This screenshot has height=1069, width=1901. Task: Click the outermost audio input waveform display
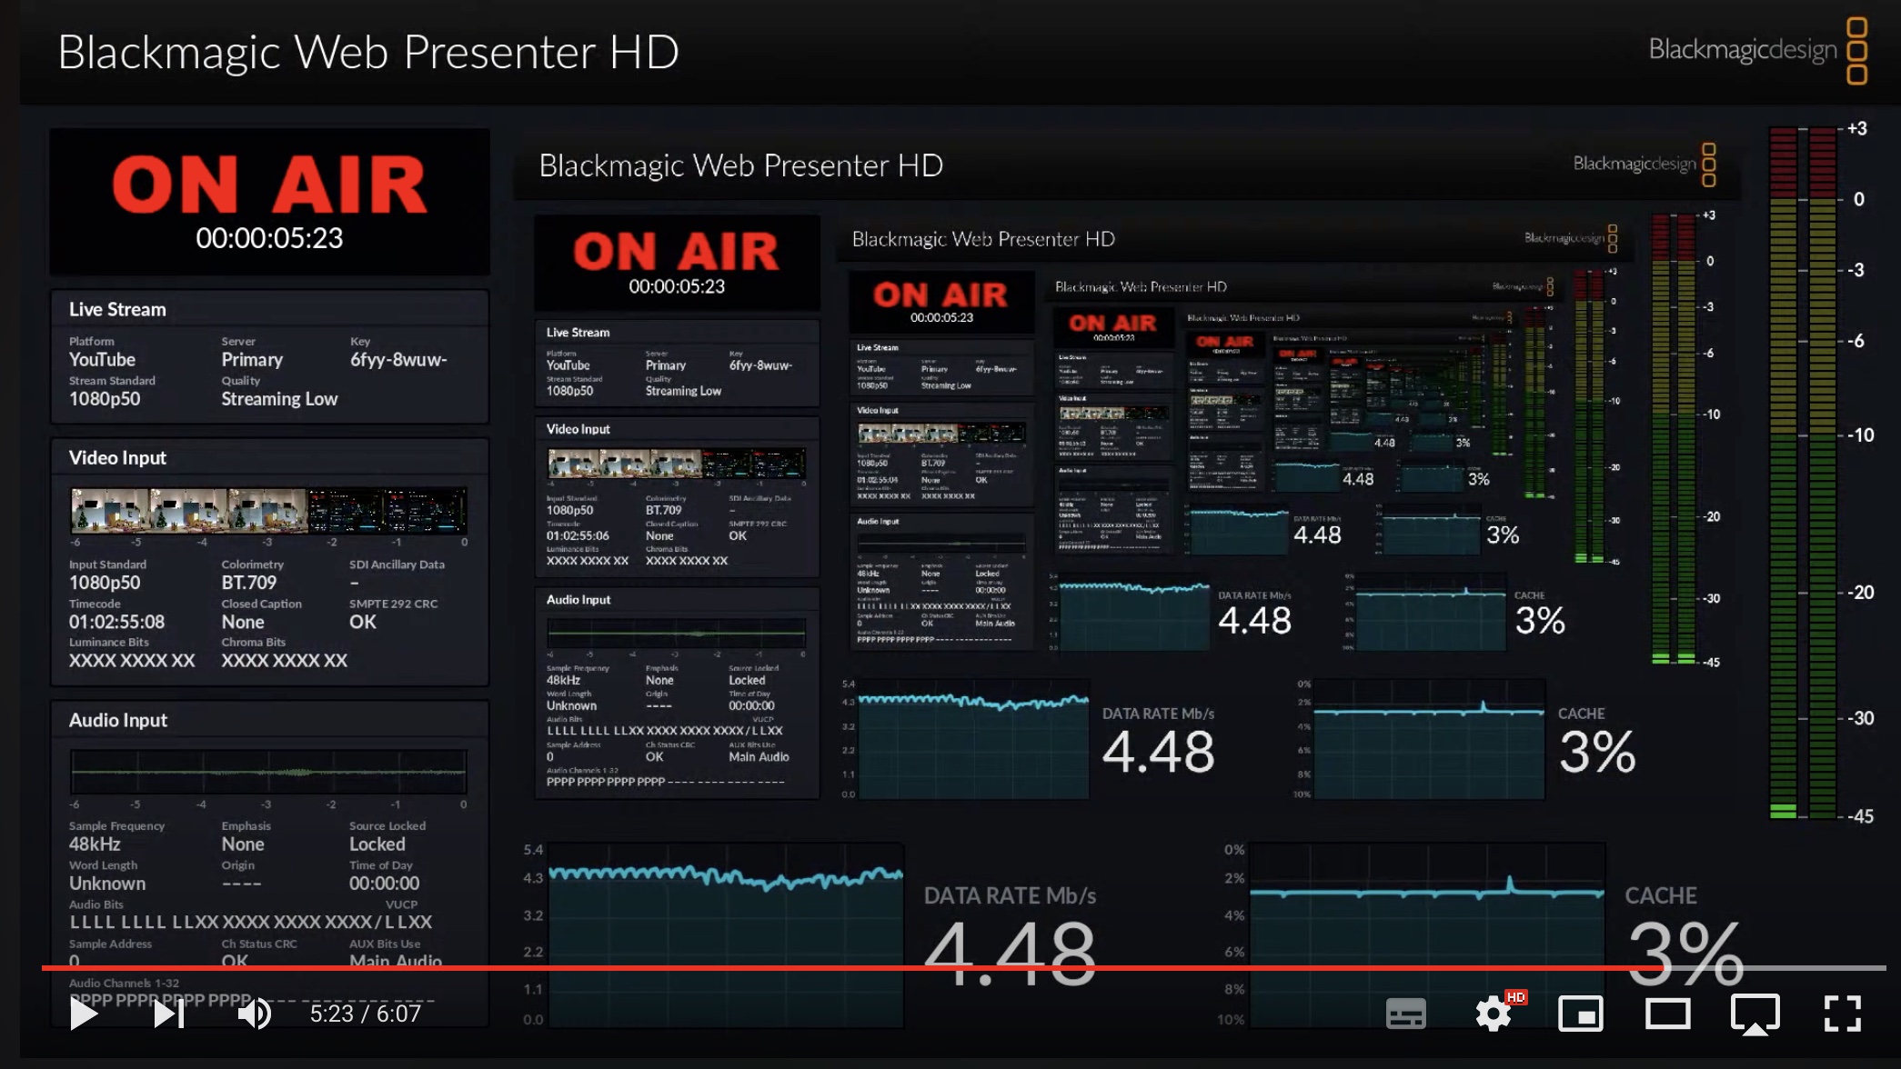click(x=268, y=773)
